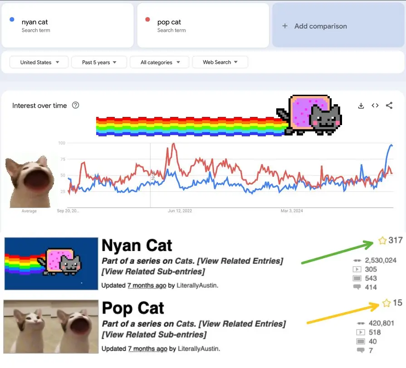
Task: Open the Nyan Cat entry thumbnail
Action: pyautogui.click(x=51, y=263)
